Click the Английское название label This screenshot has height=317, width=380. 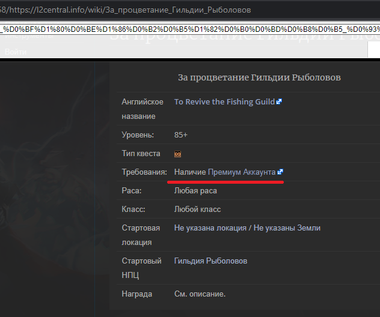tap(142, 109)
